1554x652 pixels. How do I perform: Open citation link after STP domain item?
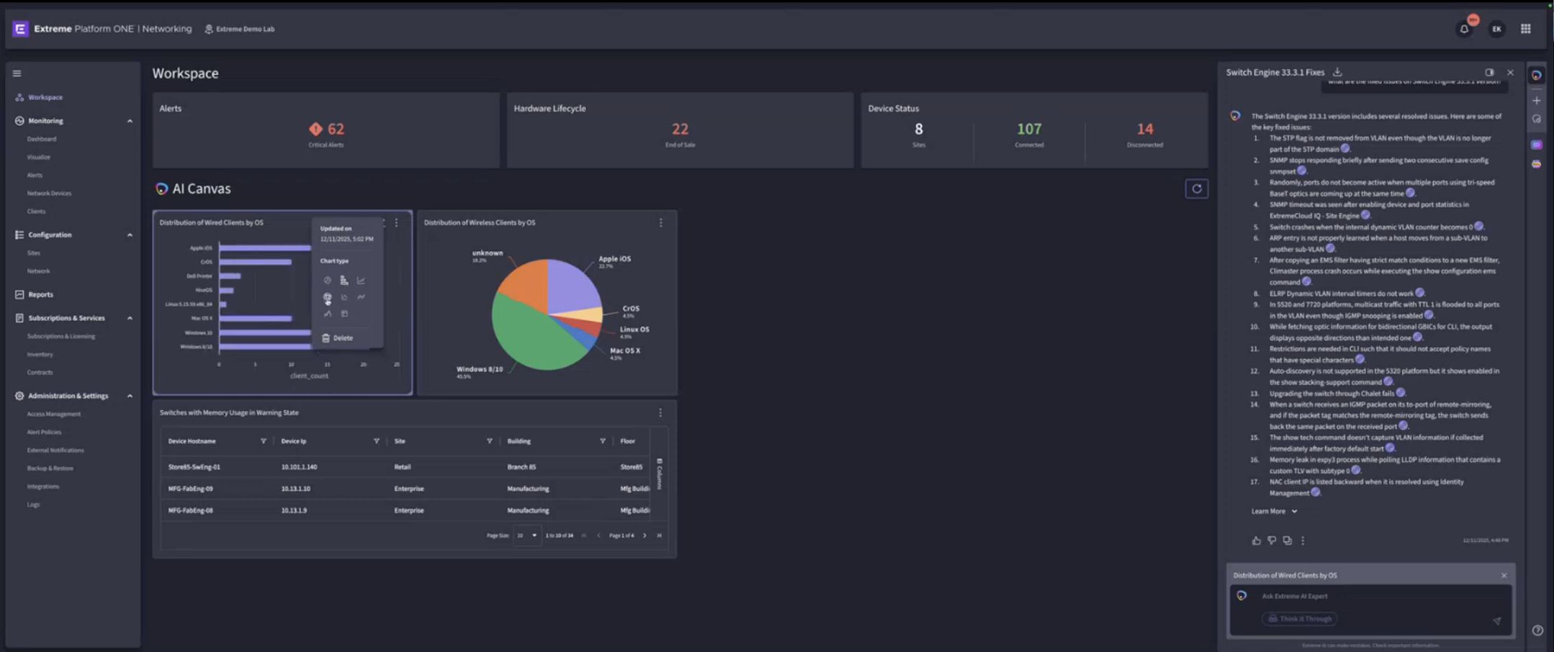coord(1344,148)
